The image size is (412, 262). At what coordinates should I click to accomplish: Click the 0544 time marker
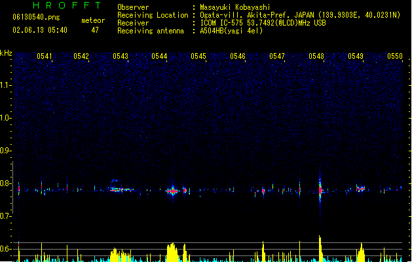click(x=159, y=56)
